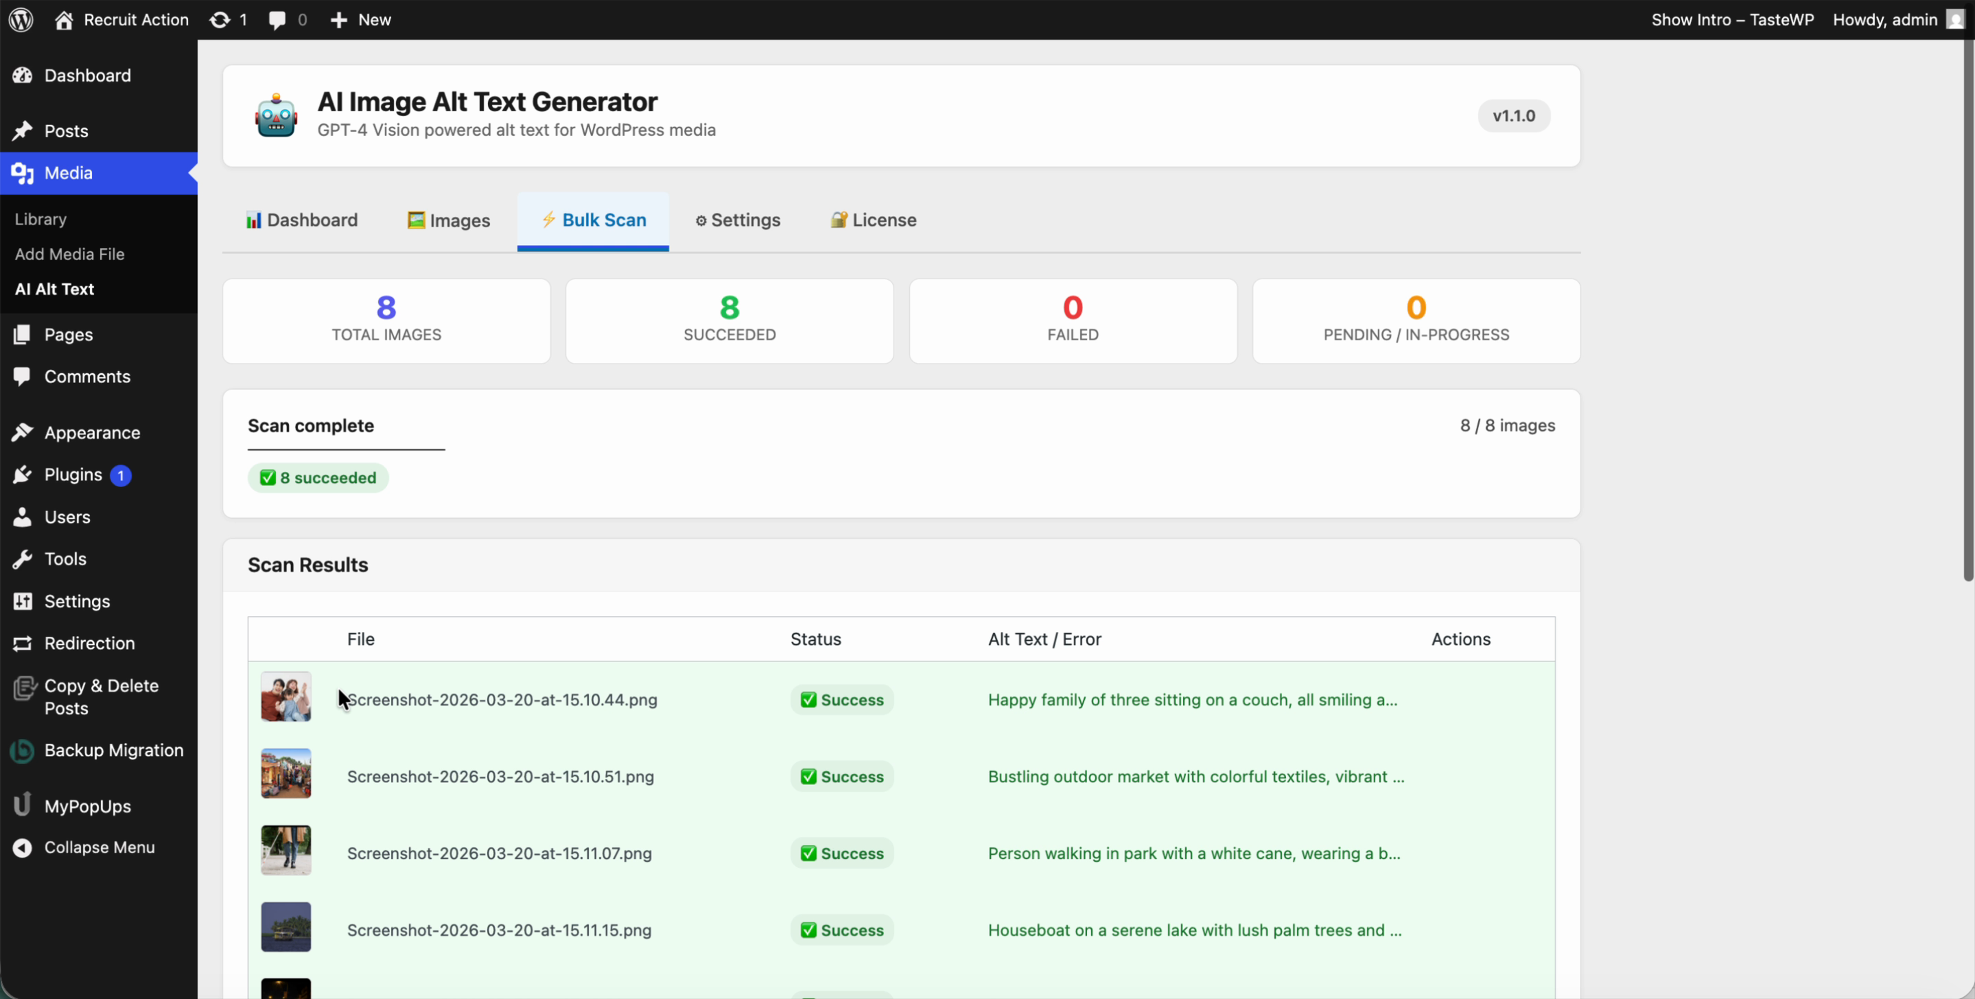Open Tools wrench menu item
Viewport: 1975px width, 999px height.
pos(65,559)
